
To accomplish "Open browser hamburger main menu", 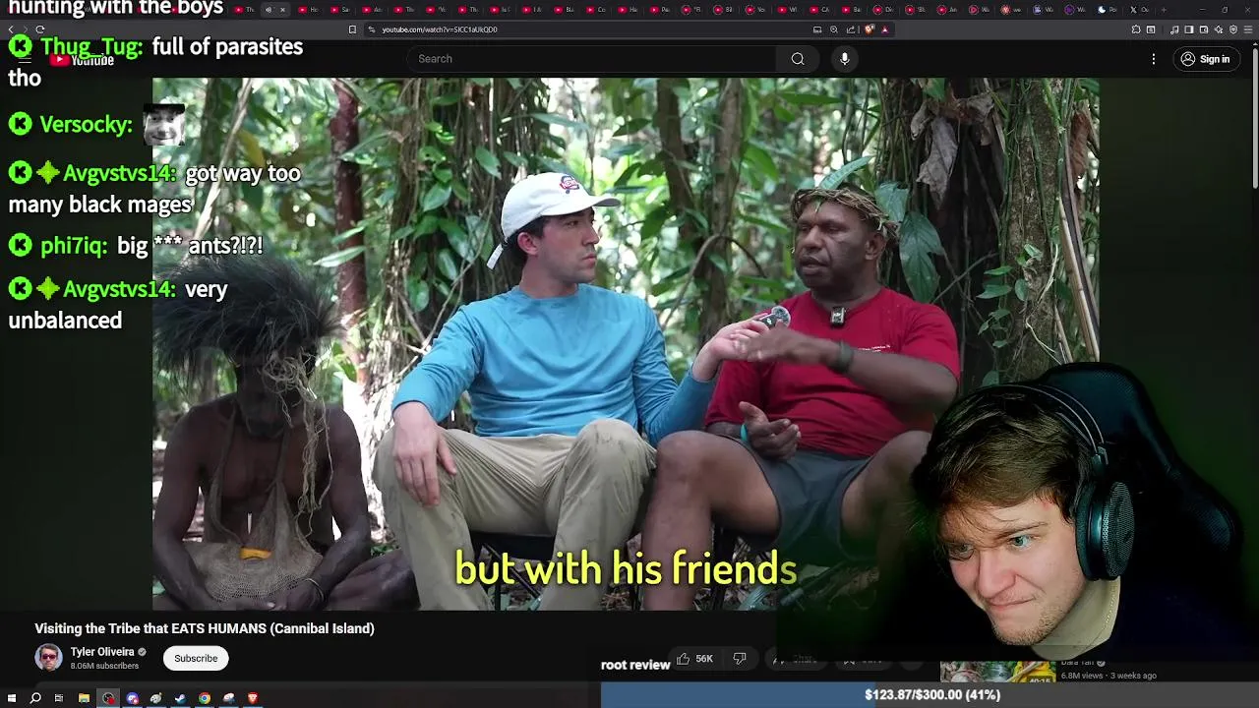I will pyautogui.click(x=1247, y=29).
